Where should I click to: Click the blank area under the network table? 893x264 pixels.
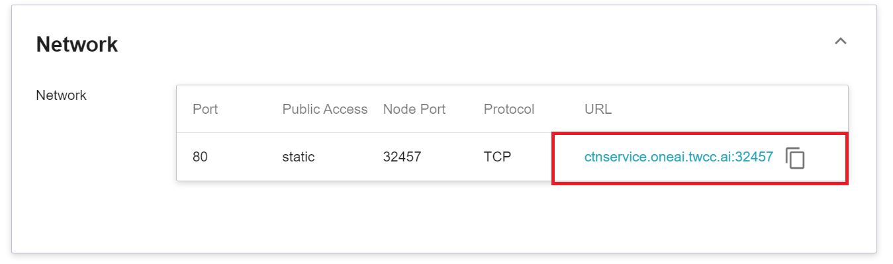pyautogui.click(x=512, y=215)
